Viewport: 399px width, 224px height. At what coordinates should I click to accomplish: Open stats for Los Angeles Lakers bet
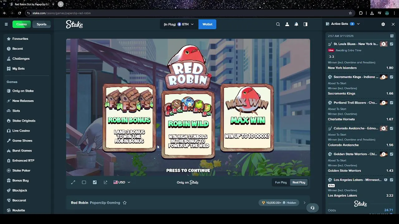point(392,180)
